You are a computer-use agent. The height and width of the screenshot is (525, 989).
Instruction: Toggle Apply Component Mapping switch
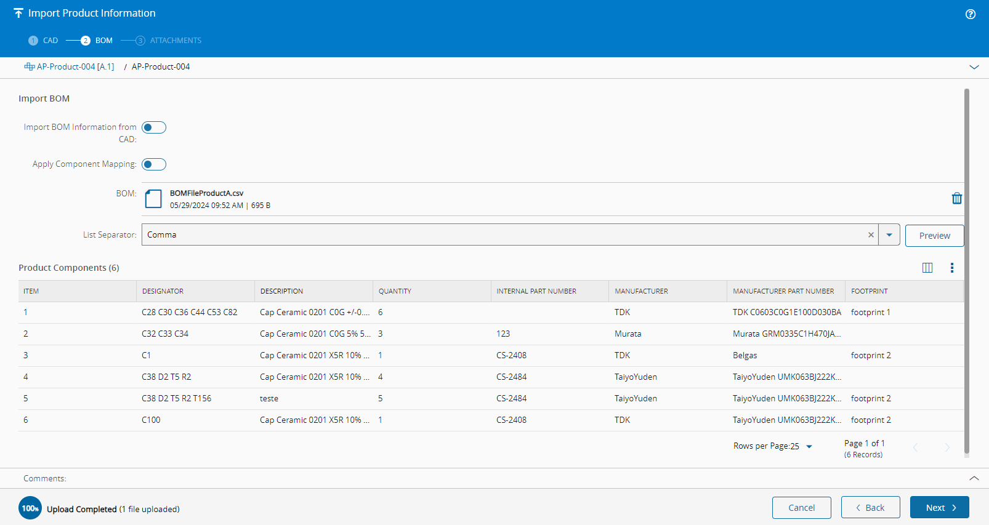coord(154,164)
